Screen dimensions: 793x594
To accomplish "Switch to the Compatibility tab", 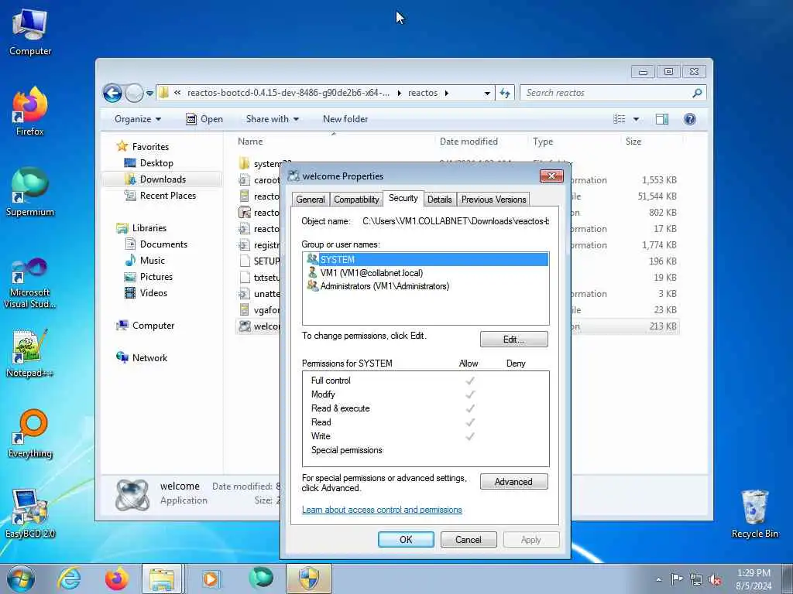I will (356, 200).
